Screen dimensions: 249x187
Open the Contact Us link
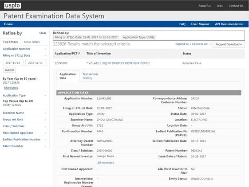coord(236,6)
